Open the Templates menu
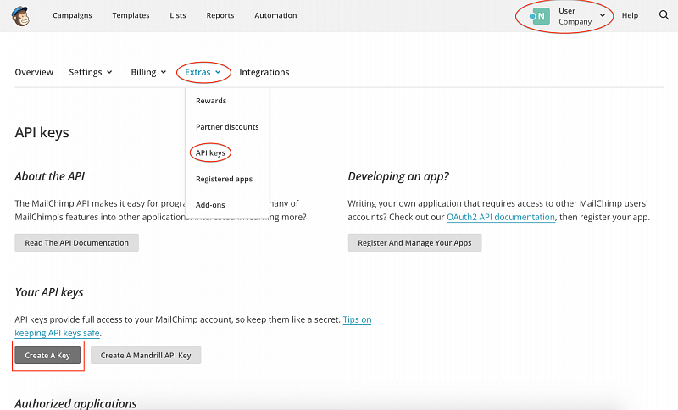This screenshot has width=678, height=410. [x=131, y=15]
